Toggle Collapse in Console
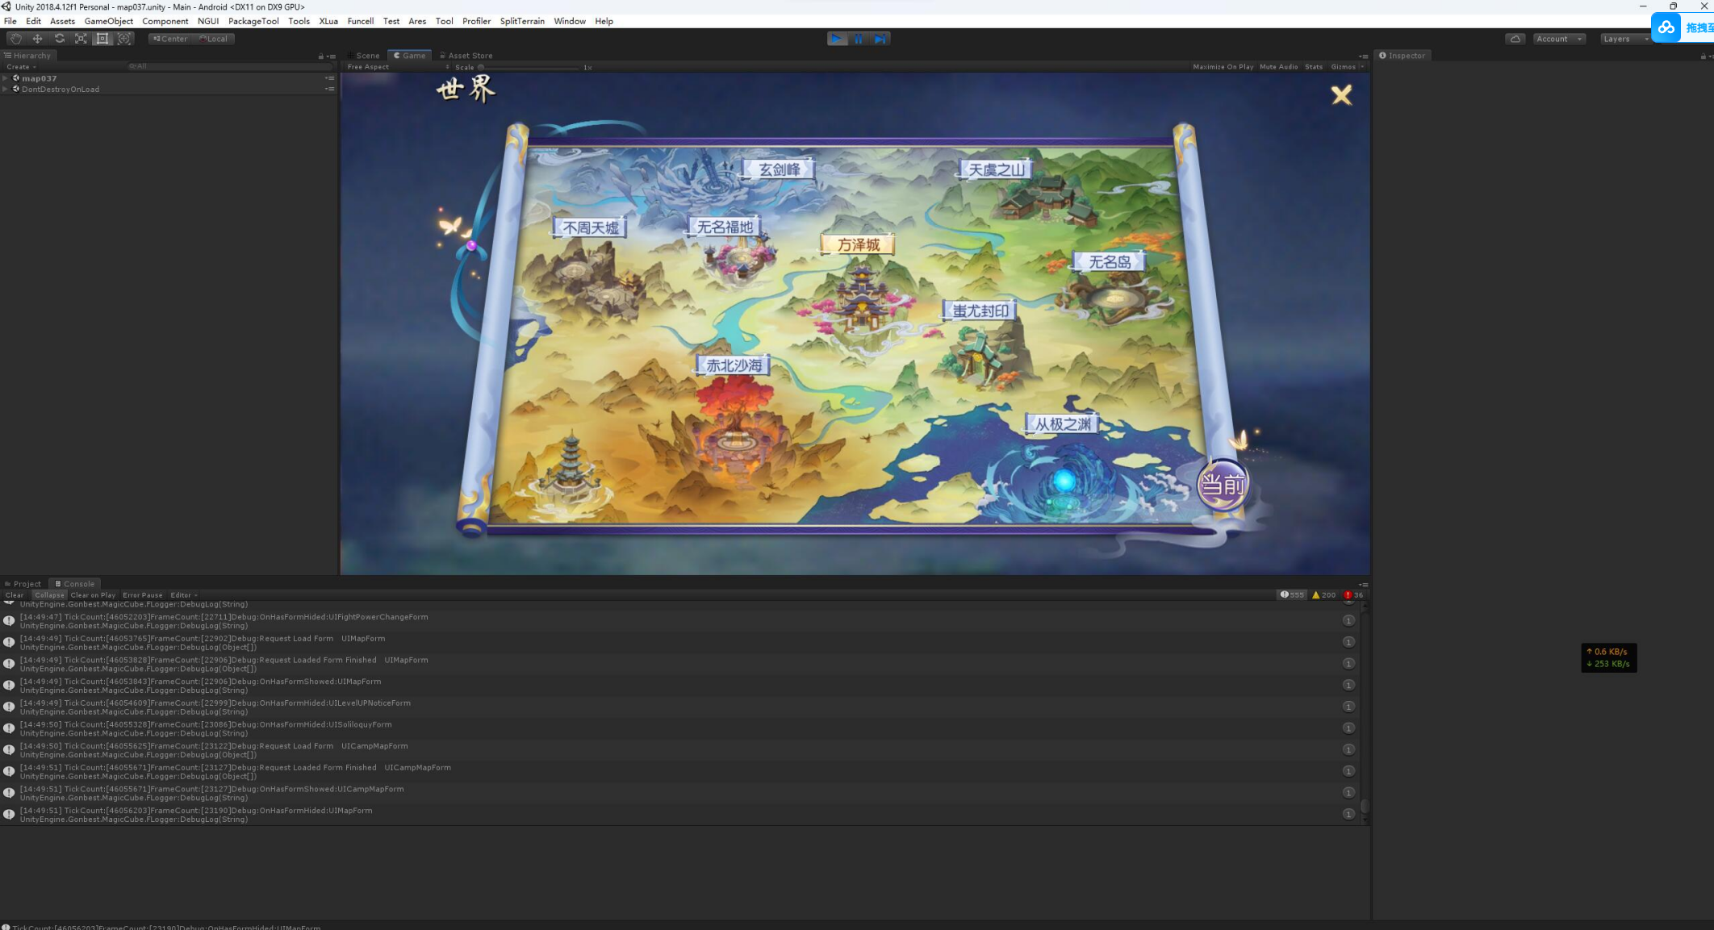The width and height of the screenshot is (1714, 930). click(49, 595)
